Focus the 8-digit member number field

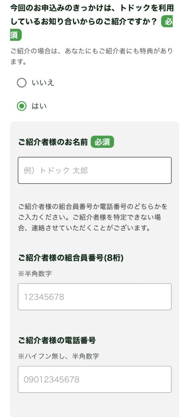click(94, 296)
